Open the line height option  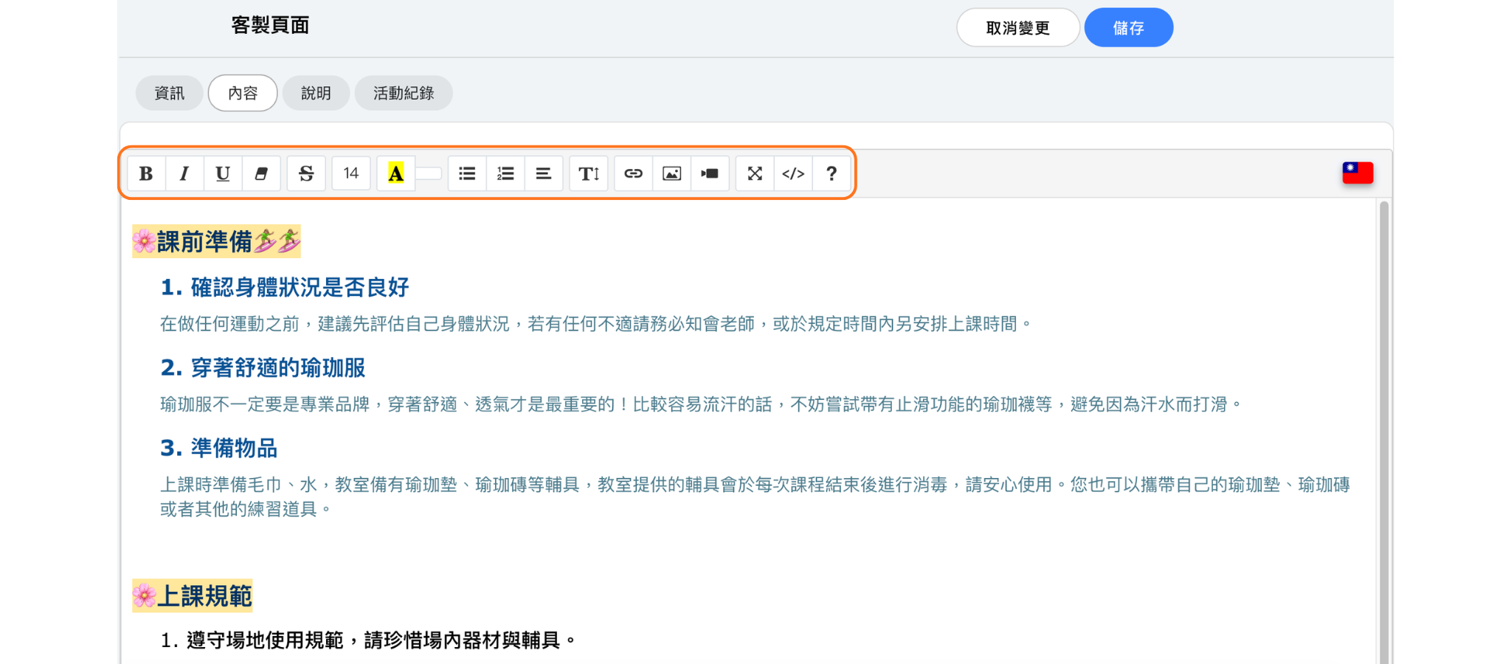point(589,173)
